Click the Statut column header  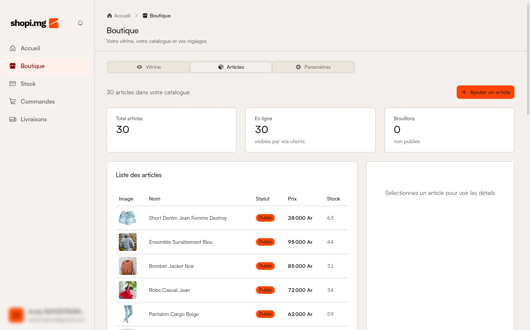coord(262,199)
